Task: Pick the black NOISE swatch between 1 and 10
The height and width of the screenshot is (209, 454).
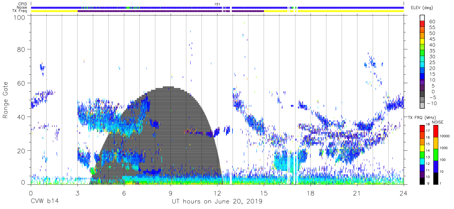Action: (436, 178)
